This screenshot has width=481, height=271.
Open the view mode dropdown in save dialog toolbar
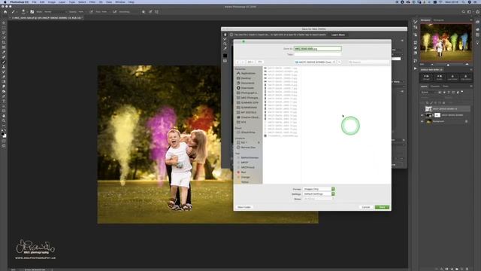click(x=250, y=62)
